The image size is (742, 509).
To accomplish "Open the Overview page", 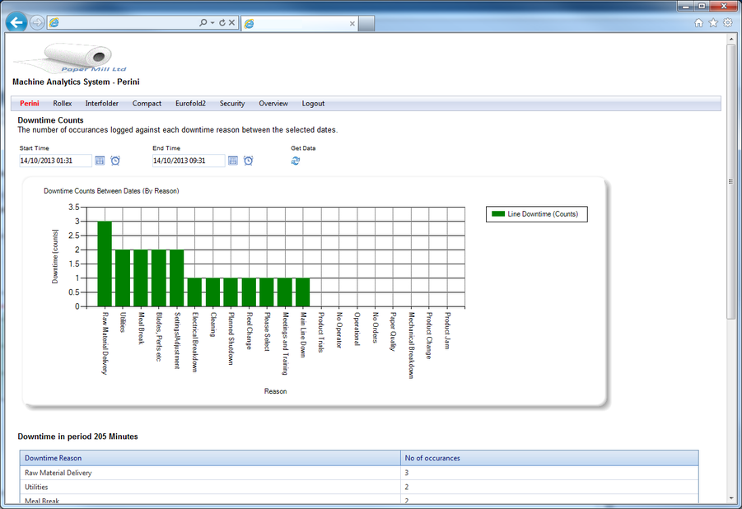I will coord(273,104).
